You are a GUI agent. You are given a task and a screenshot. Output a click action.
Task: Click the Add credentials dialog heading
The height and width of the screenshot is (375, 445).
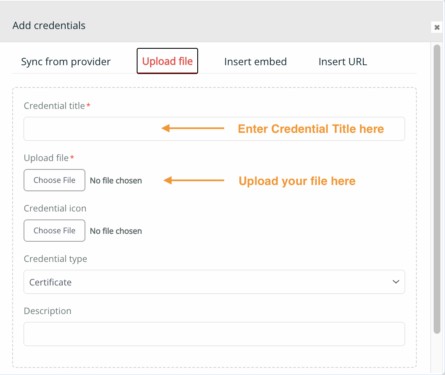click(49, 26)
